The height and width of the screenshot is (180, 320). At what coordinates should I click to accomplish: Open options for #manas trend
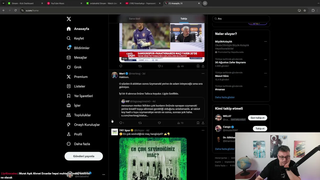265,87
